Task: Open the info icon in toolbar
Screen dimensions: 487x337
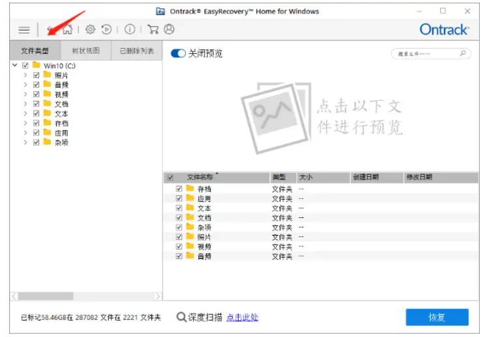Action: coord(130,29)
